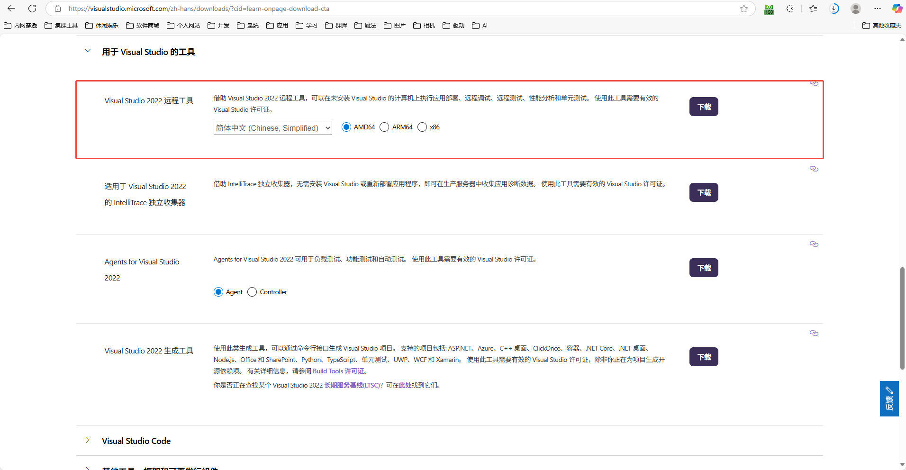906x470 pixels.
Task: Open the 魔法 bookmark folder
Action: [365, 26]
